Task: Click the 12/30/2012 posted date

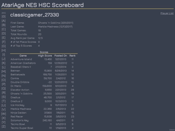Action: tap(61, 63)
